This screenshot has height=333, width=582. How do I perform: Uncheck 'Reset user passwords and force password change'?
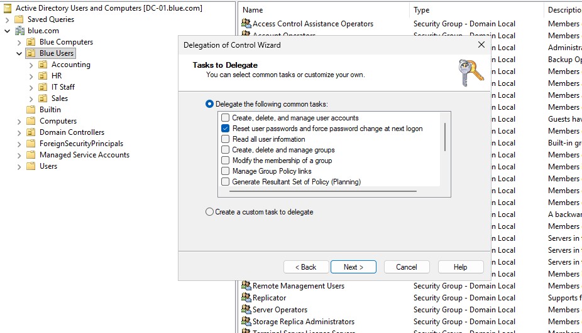tap(225, 129)
